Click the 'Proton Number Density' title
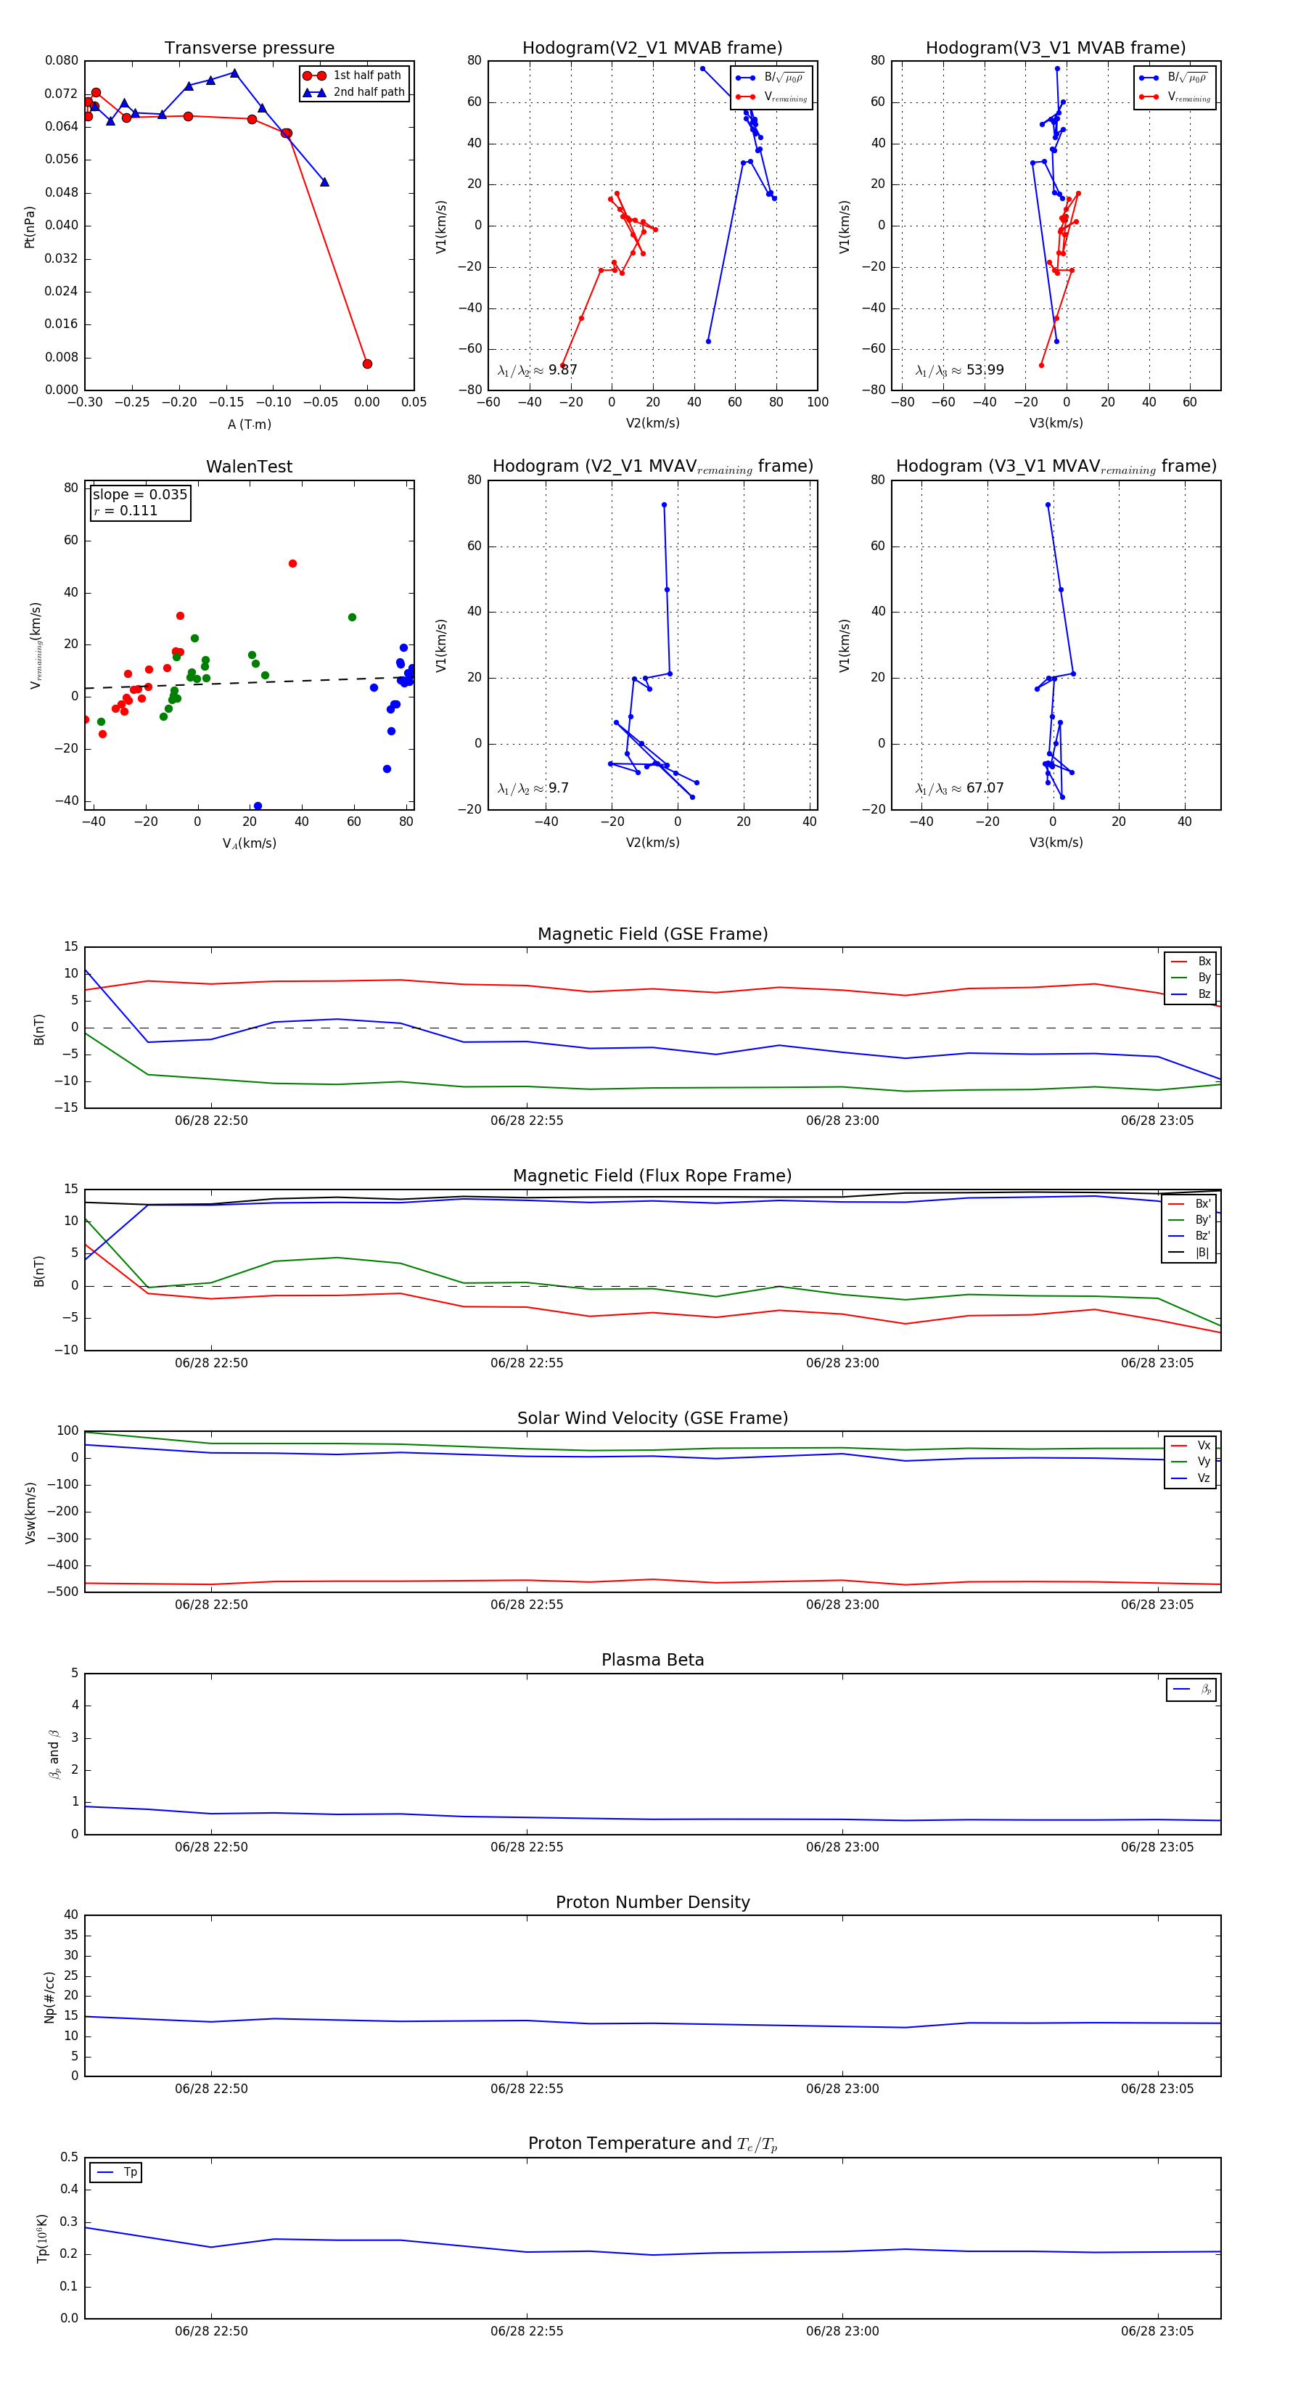 click(652, 1902)
